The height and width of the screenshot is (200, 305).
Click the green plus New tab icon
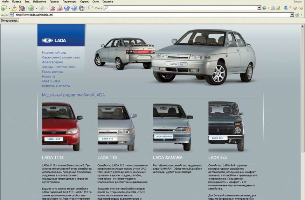[4, 8]
